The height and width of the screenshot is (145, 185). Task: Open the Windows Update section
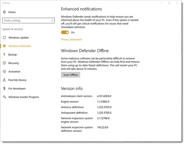point(19,38)
